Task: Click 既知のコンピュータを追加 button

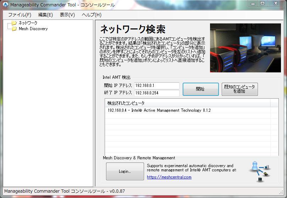Action: pyautogui.click(x=239, y=89)
